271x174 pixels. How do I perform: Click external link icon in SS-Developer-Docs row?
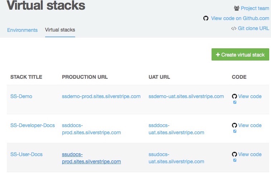tap(235, 131)
